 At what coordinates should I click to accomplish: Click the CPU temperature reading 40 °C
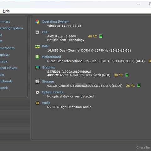tap(92, 36)
